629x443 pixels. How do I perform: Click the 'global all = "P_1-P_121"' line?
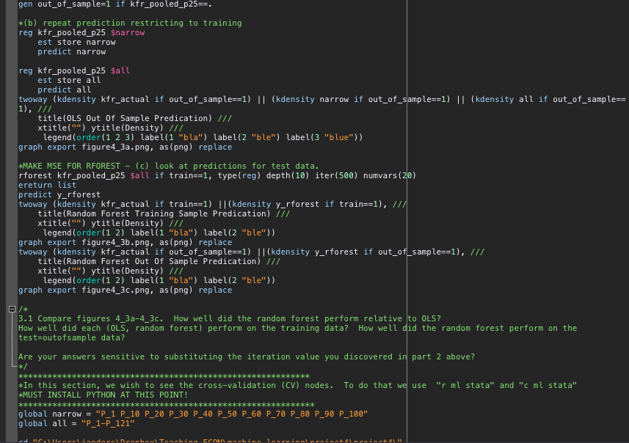pyautogui.click(x=76, y=423)
